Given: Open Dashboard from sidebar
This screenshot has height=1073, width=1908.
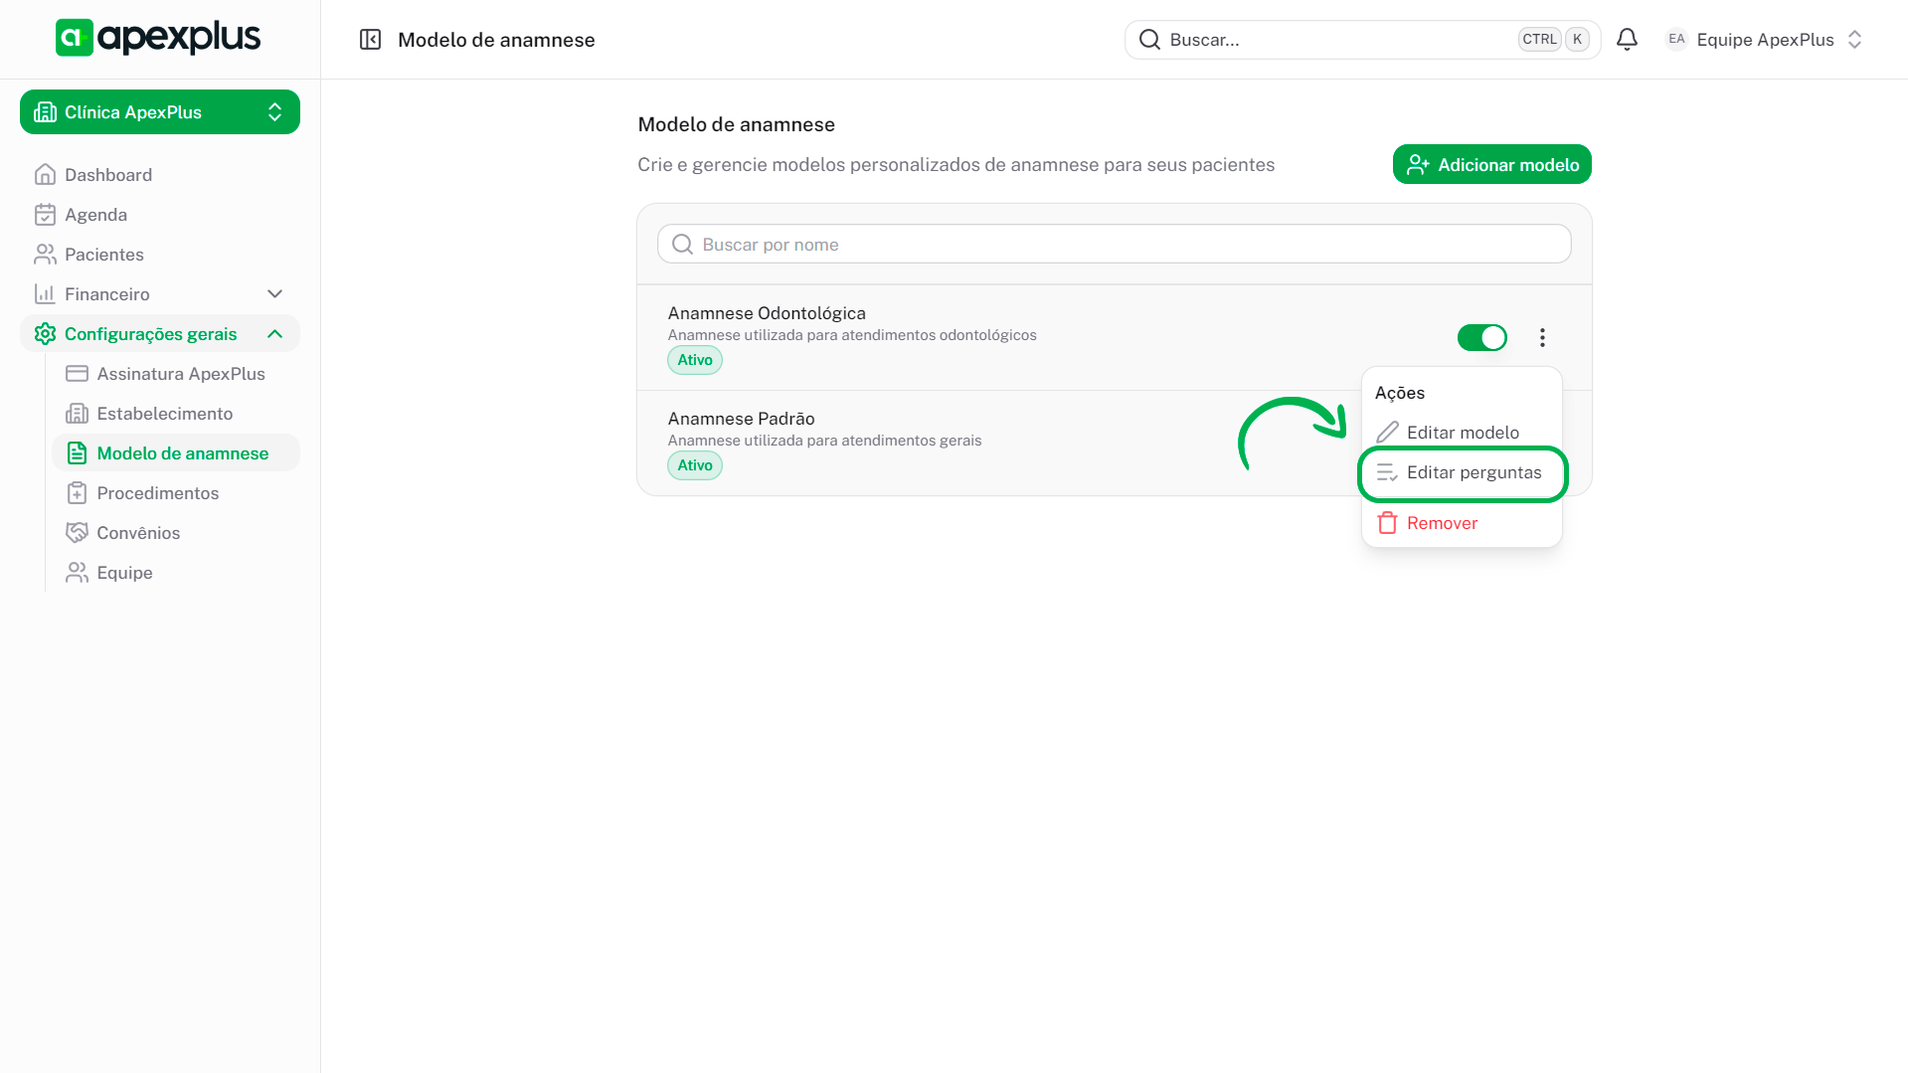Looking at the screenshot, I should [x=107, y=175].
